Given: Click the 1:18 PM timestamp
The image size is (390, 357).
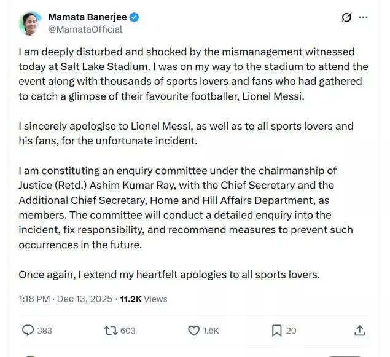Looking at the screenshot, I should [x=34, y=299].
